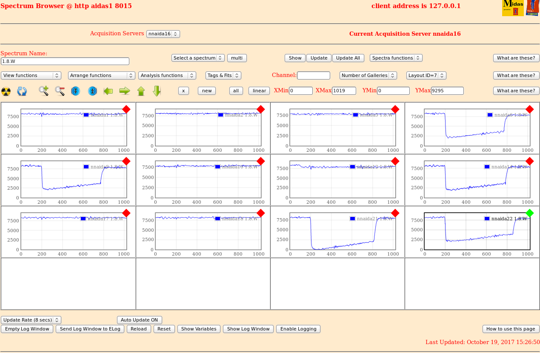Click the green up arrow icon
Image resolution: width=540 pixels, height=353 pixels.
click(x=141, y=91)
